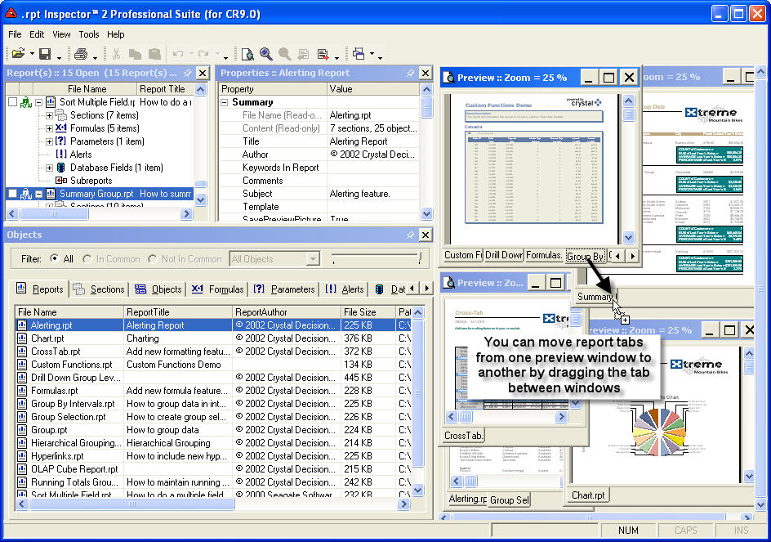The height and width of the screenshot is (542, 771).
Task: Click the Property column header
Action: click(273, 89)
